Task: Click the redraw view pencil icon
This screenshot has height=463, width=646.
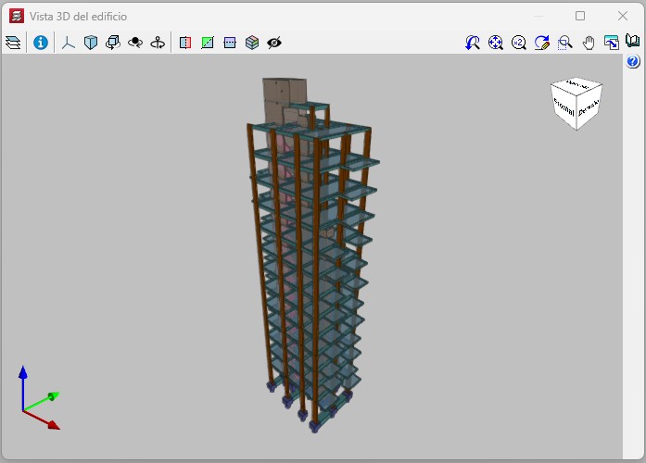Action: point(542,43)
